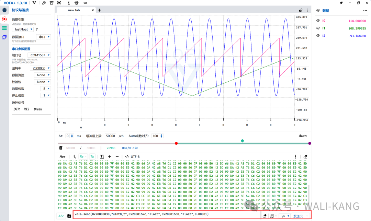Toggle the Hex display mode
The height and width of the screenshot is (221, 371).
(x=63, y=156)
